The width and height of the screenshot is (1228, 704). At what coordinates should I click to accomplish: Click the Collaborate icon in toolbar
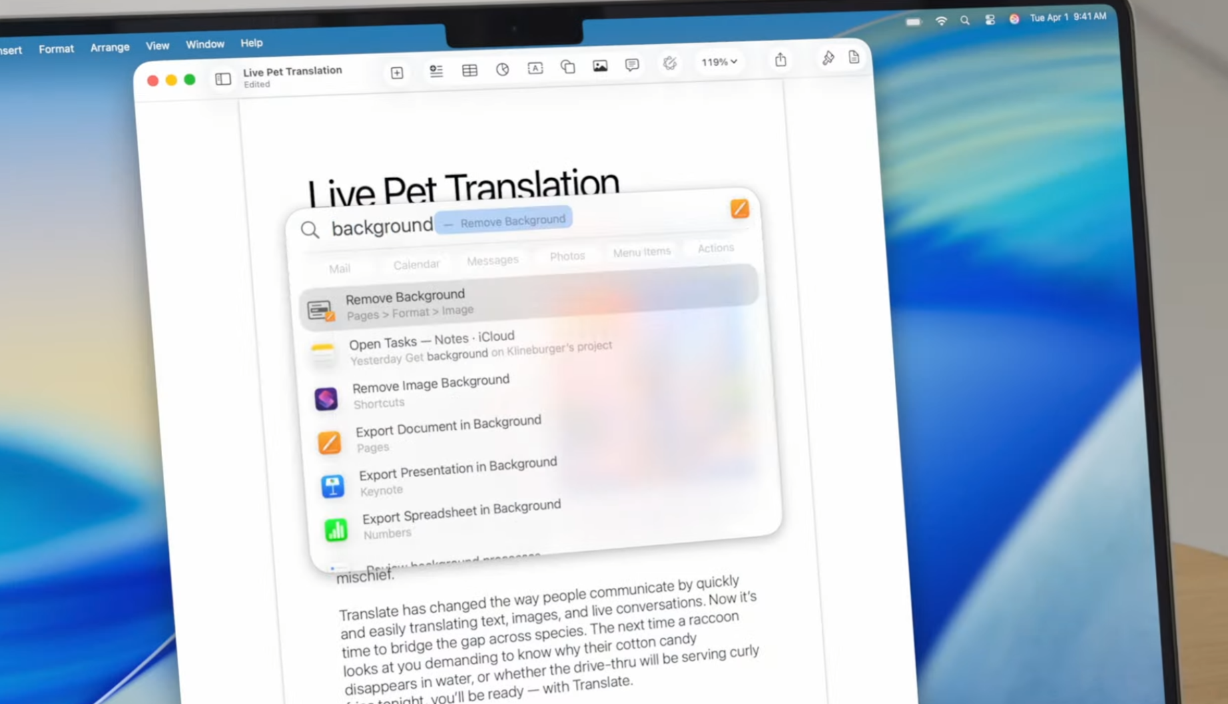point(669,63)
